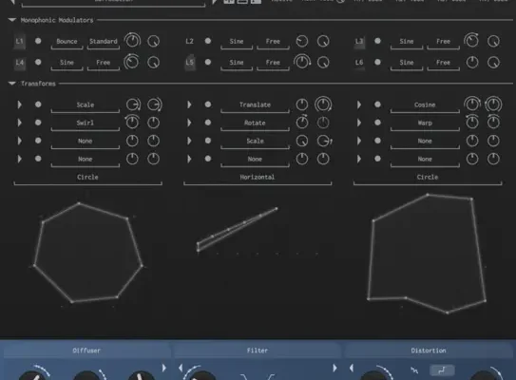The image size is (516, 380).
Task: Expand the Translate transform row triangle
Action: (189, 104)
